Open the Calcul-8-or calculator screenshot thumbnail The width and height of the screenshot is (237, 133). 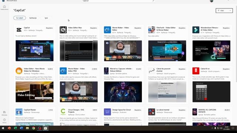[x=211, y=92]
